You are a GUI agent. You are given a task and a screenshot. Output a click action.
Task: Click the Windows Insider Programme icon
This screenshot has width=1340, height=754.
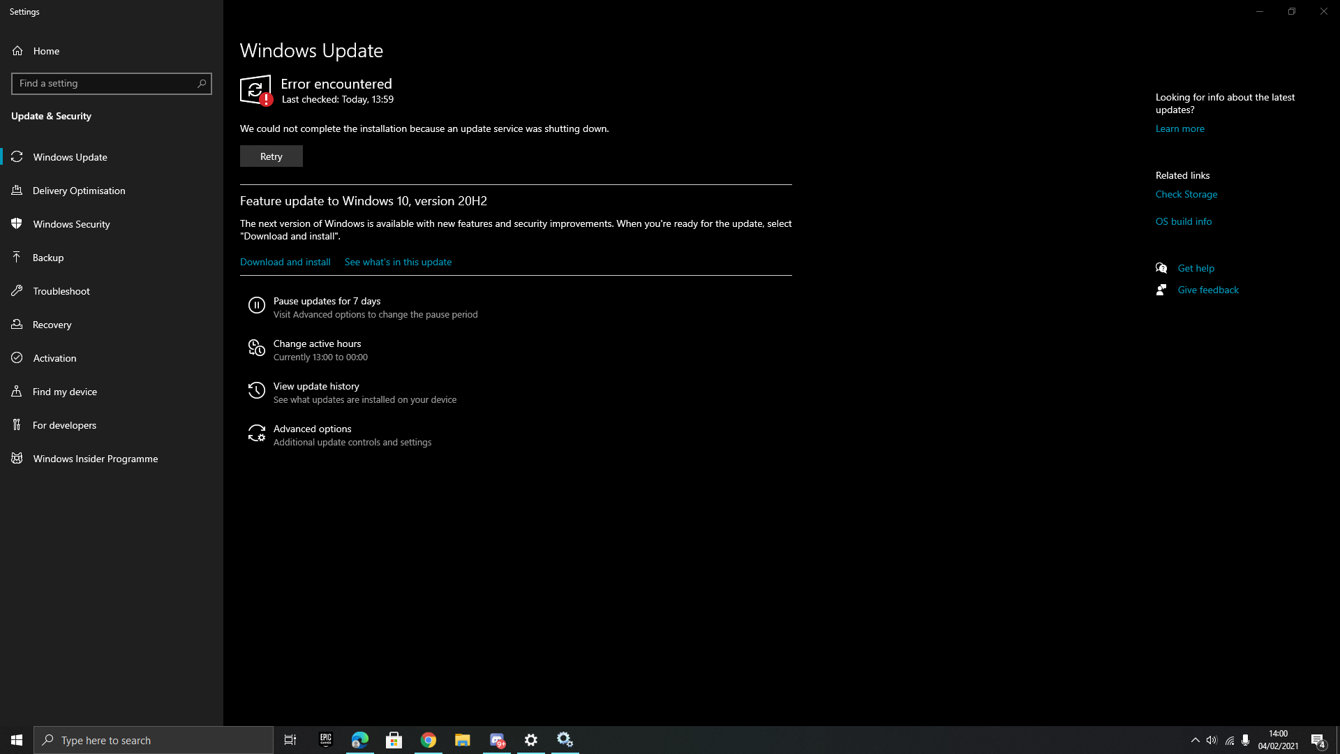coord(17,458)
